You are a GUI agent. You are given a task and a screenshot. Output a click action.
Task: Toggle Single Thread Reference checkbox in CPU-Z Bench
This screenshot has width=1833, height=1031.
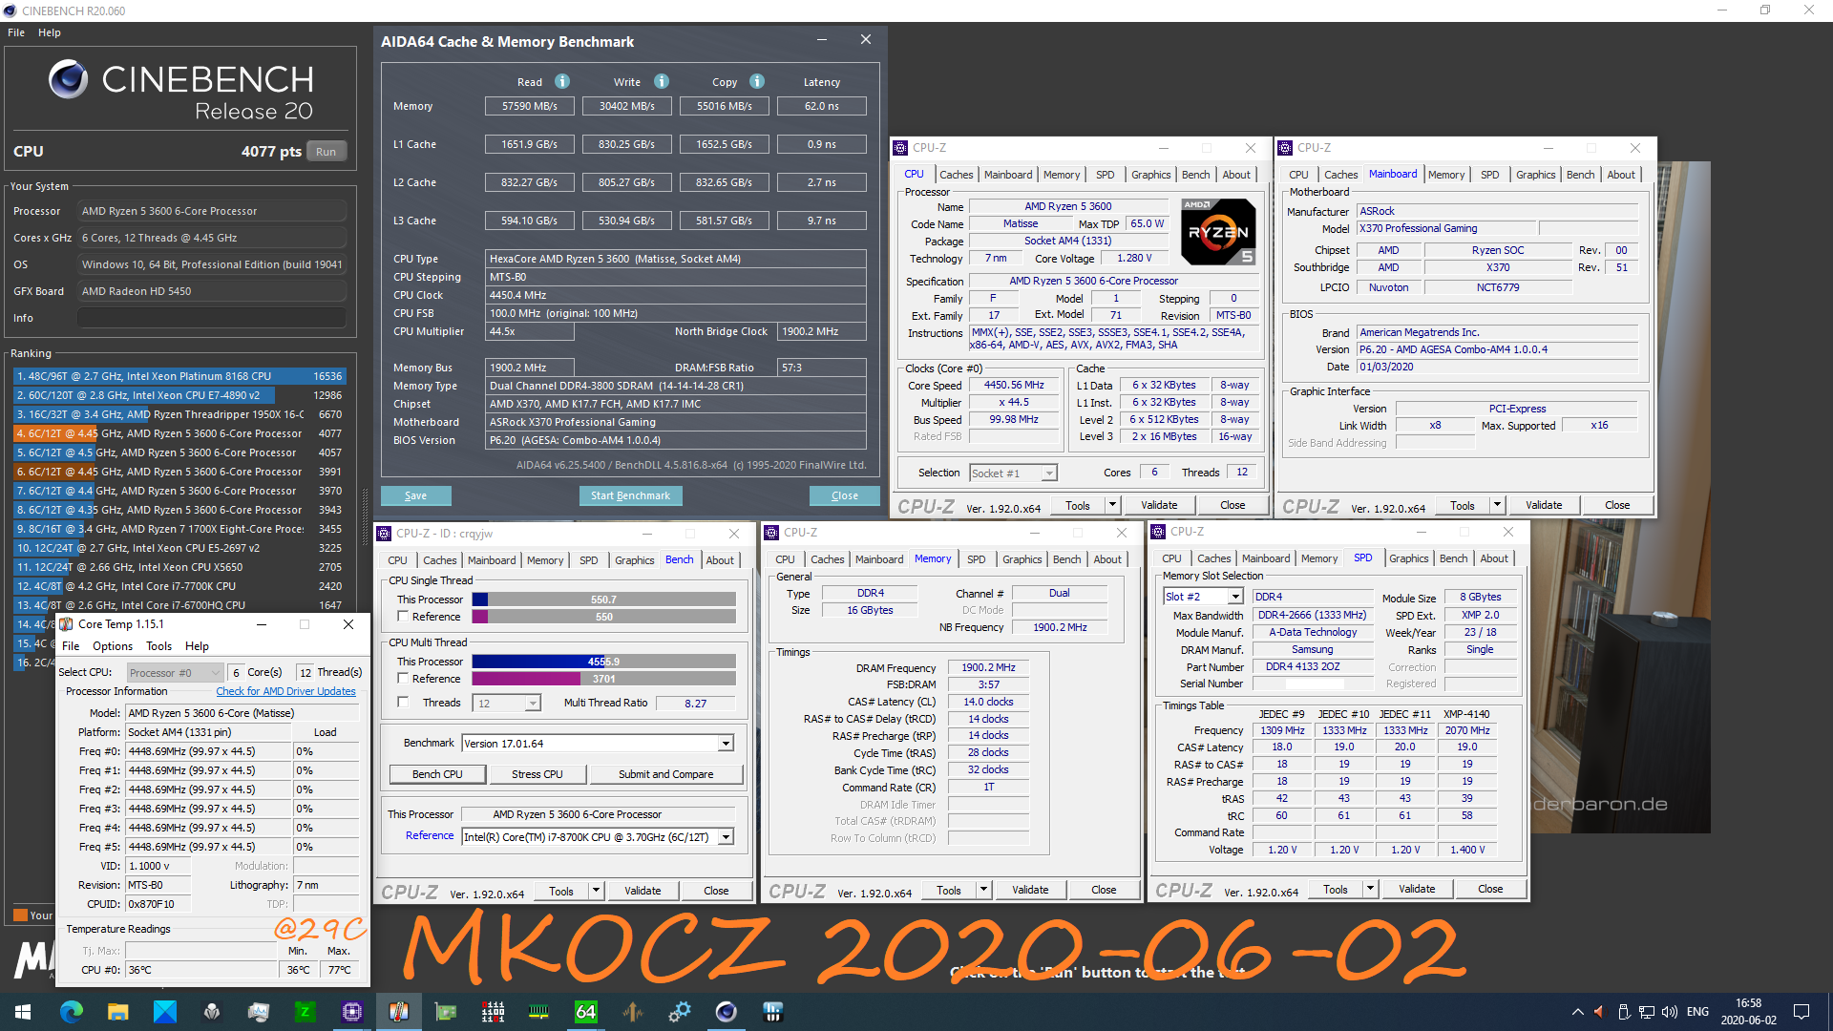pyautogui.click(x=403, y=617)
